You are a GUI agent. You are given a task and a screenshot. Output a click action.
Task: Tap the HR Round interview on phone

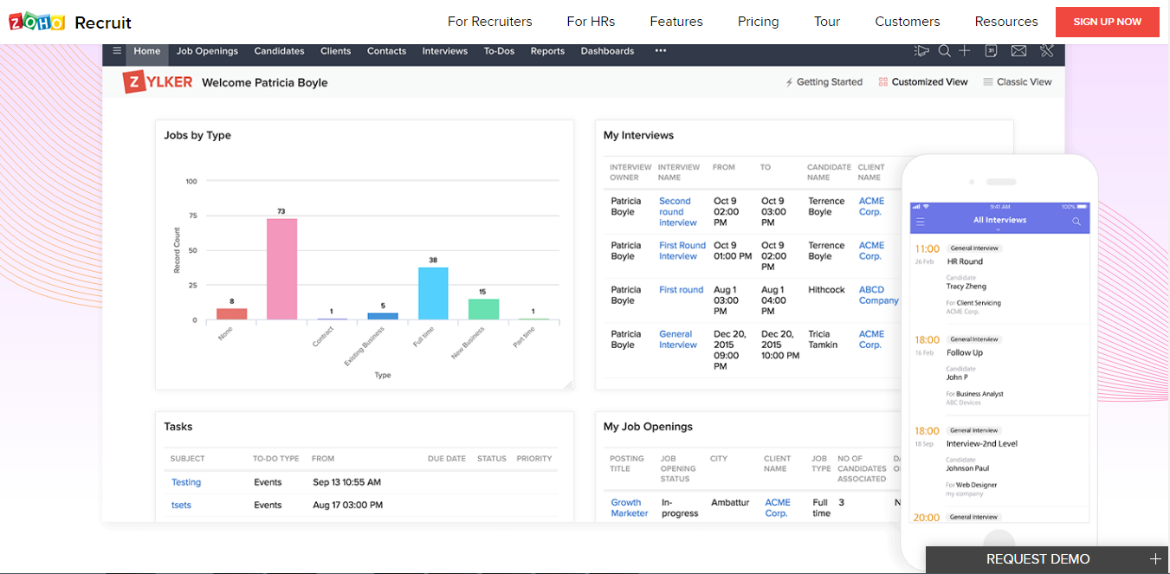(x=965, y=261)
